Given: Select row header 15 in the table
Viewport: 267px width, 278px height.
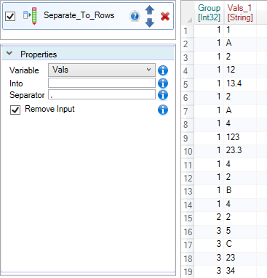Looking at the screenshot, I should point(188,218).
